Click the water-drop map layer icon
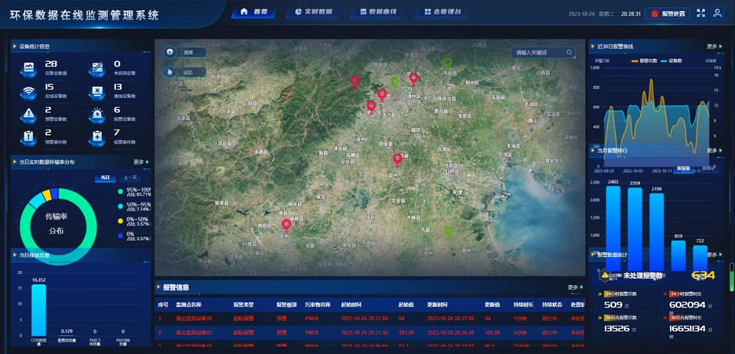 pyautogui.click(x=170, y=72)
